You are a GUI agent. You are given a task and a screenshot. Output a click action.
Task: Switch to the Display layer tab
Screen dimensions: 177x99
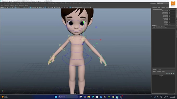[x=154, y=70]
